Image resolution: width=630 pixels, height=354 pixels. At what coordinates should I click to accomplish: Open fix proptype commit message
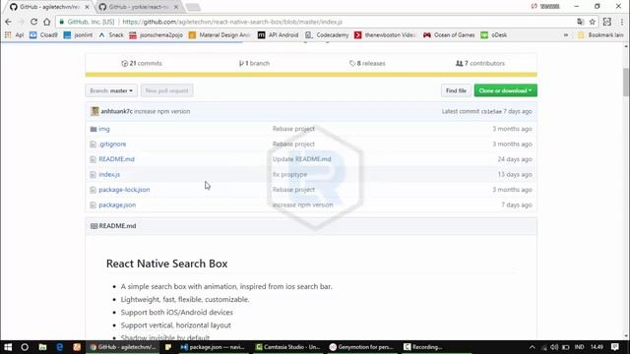click(289, 174)
